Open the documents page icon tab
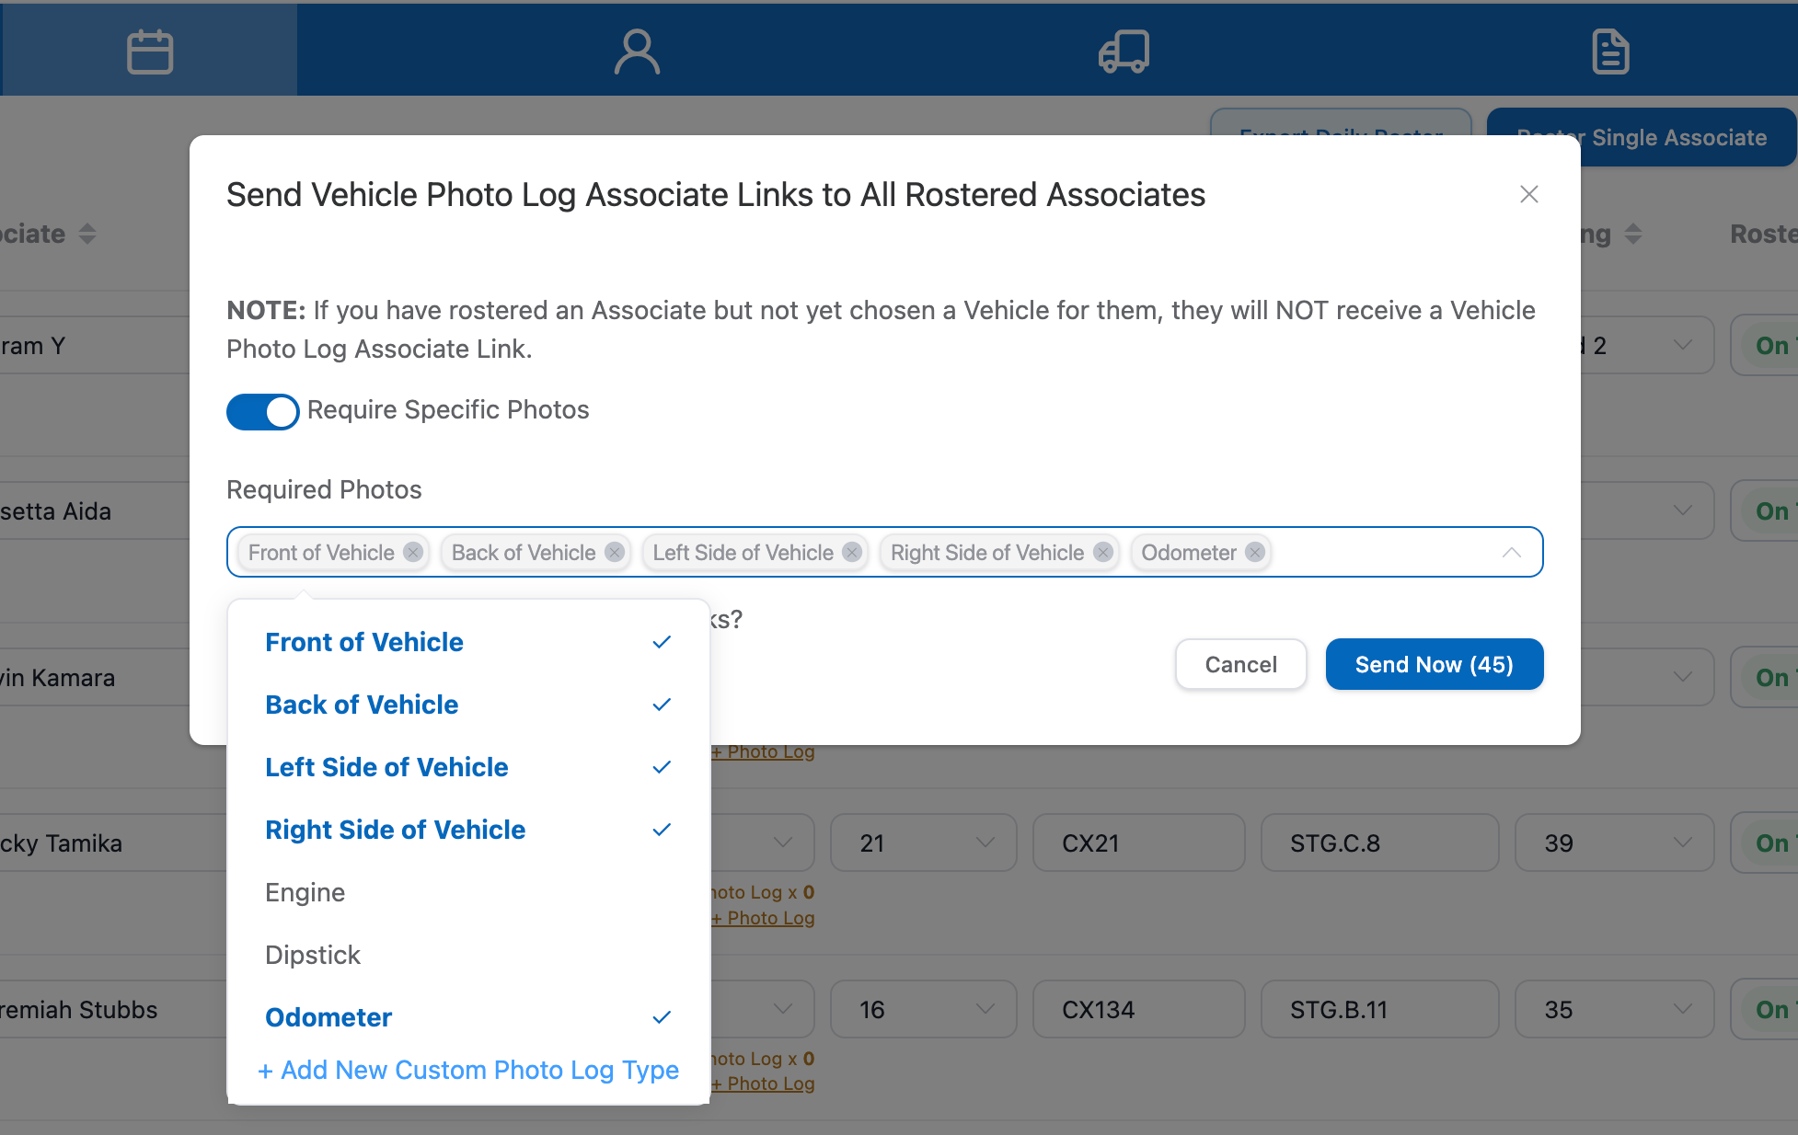Viewport: 1798px width, 1135px height. coord(1610,52)
